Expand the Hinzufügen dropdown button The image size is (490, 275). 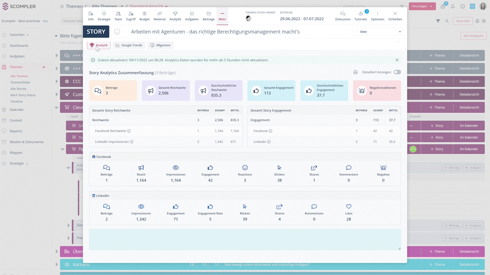click(x=422, y=6)
